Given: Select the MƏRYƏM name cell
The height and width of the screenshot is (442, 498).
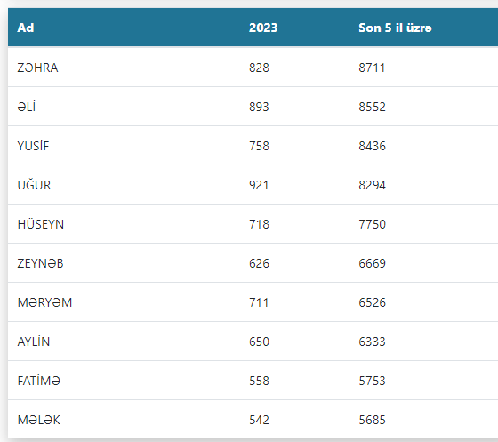Looking at the screenshot, I should [x=44, y=302].
